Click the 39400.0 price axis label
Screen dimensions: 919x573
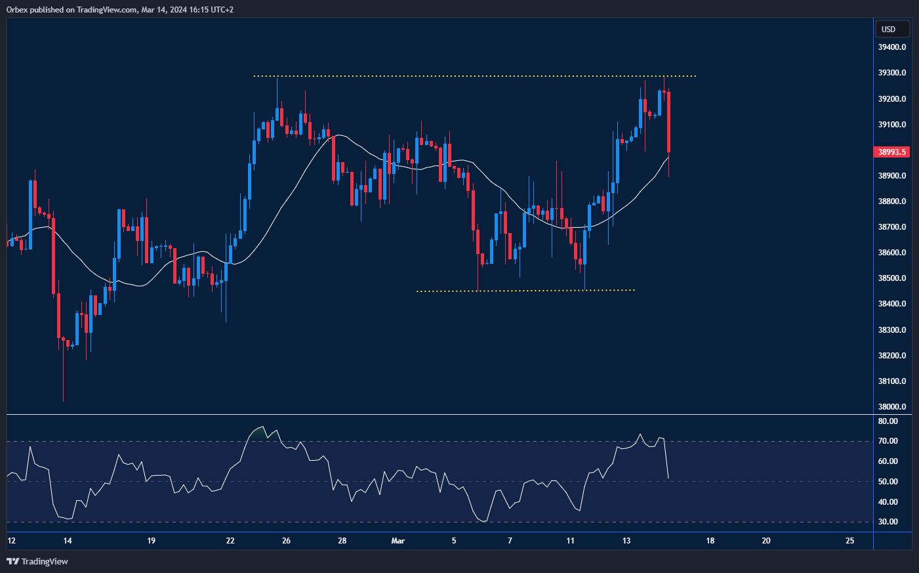pos(892,47)
